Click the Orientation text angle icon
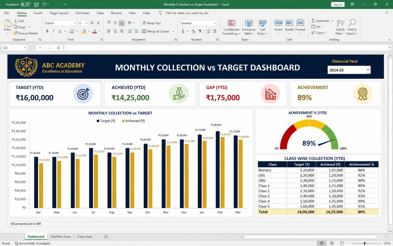The height and width of the screenshot is (246, 393). (x=130, y=23)
